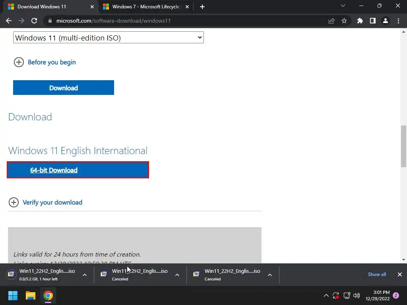
Task: Click the Windows 11 English International heading
Action: pos(78,151)
